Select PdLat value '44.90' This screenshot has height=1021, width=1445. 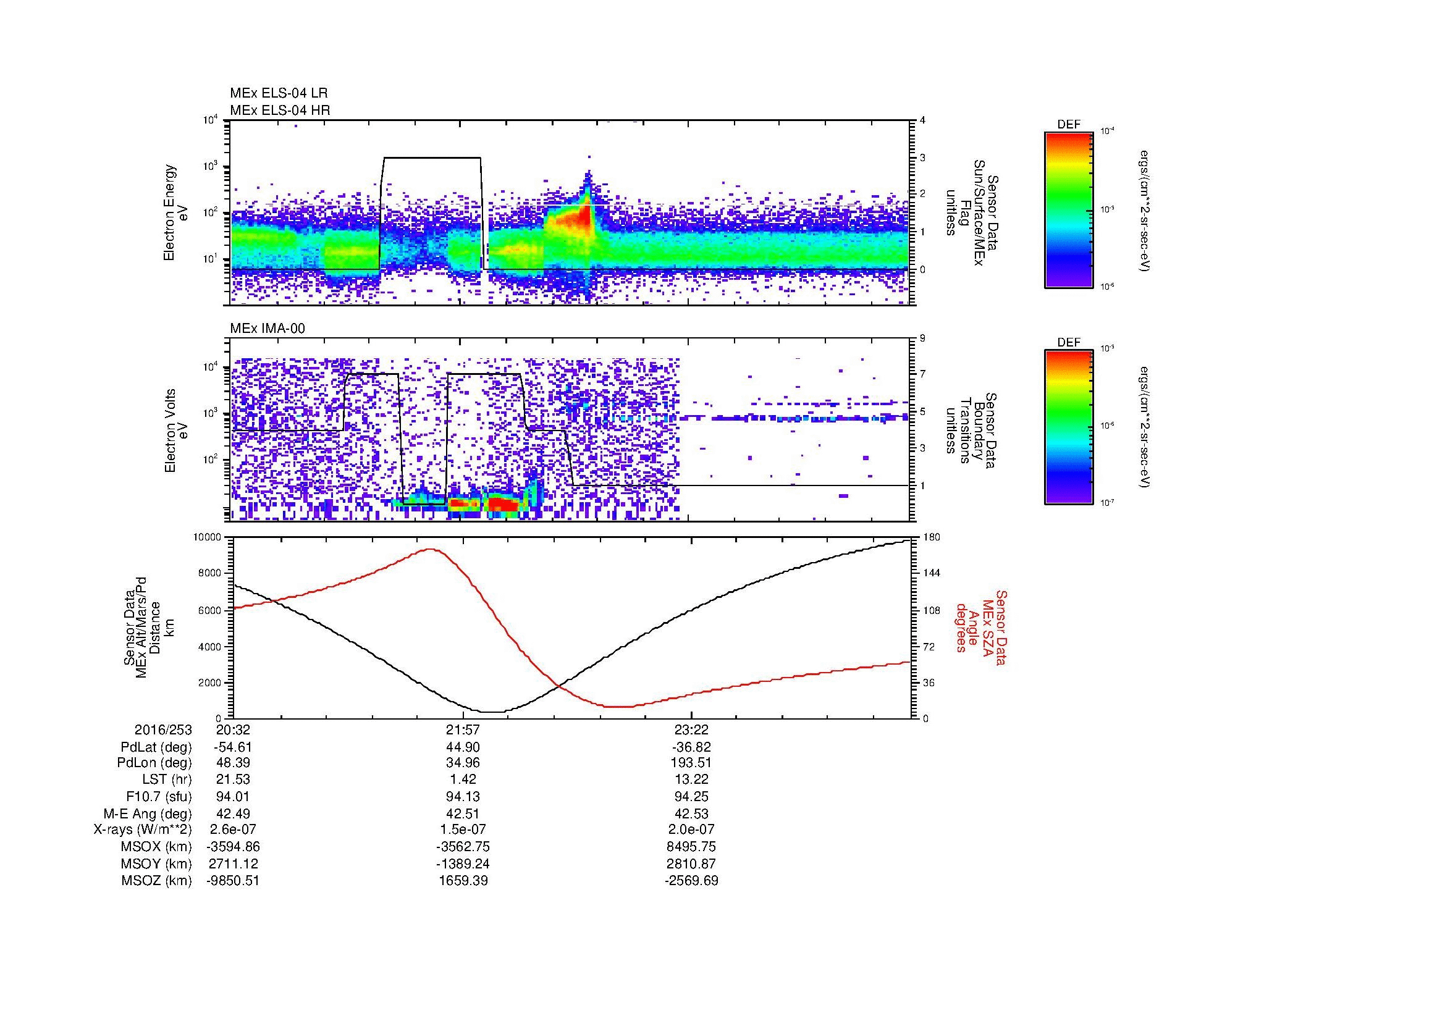(463, 747)
